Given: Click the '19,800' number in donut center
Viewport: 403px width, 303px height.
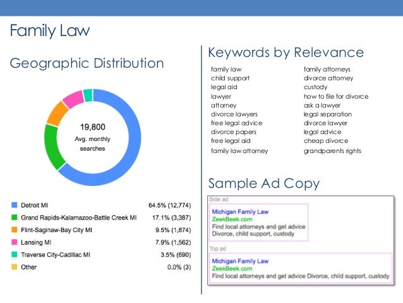Looking at the screenshot, I should coord(92,127).
